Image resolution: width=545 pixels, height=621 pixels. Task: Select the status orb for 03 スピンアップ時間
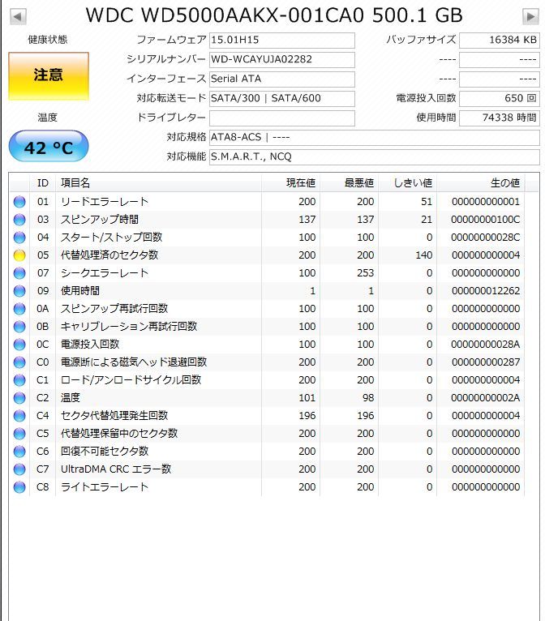point(19,220)
